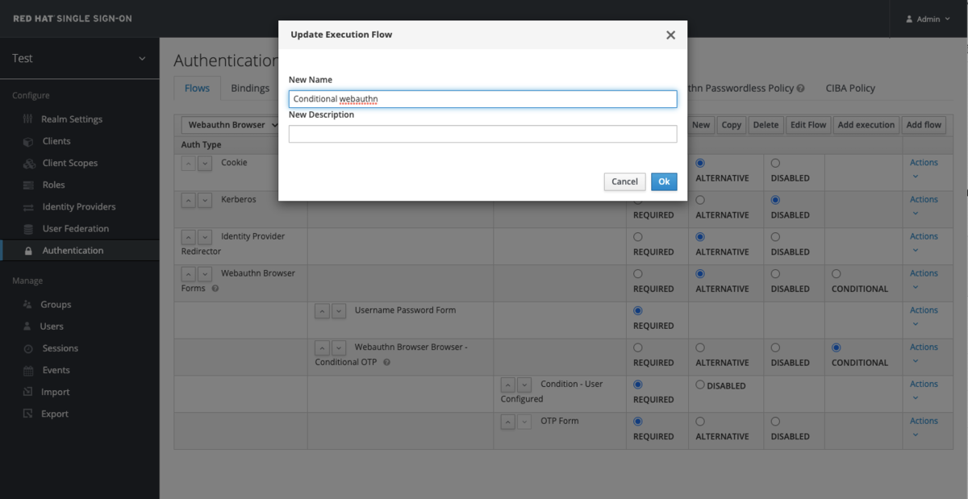Click the New Name input field
The width and height of the screenshot is (968, 499).
[482, 98]
